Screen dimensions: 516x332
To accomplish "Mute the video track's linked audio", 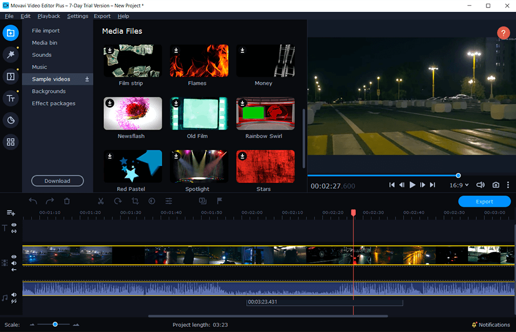I will 13,263.
